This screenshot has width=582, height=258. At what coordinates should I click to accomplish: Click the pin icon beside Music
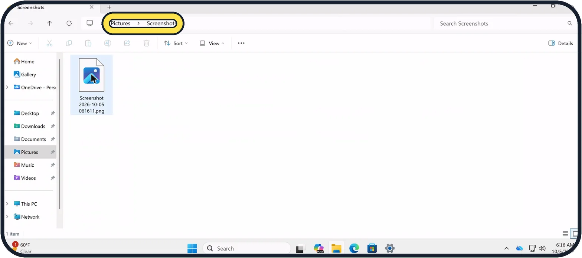click(53, 165)
